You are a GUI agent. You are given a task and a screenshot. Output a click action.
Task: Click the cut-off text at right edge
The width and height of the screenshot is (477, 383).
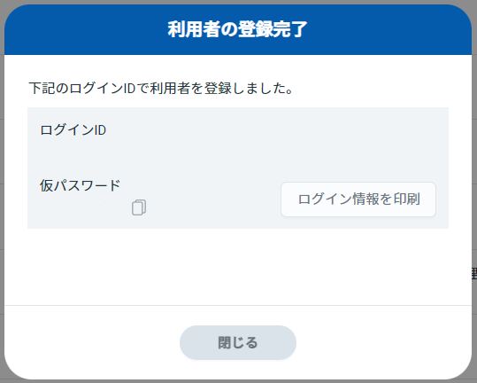(x=474, y=273)
